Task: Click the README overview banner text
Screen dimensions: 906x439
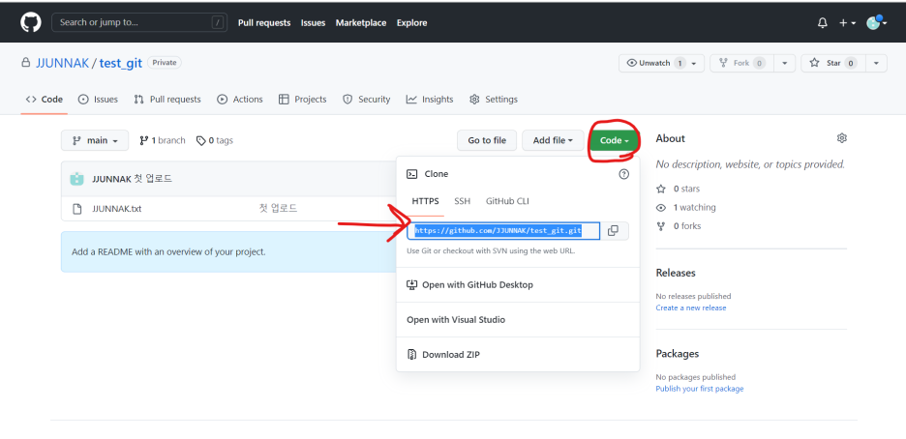Action: [168, 252]
